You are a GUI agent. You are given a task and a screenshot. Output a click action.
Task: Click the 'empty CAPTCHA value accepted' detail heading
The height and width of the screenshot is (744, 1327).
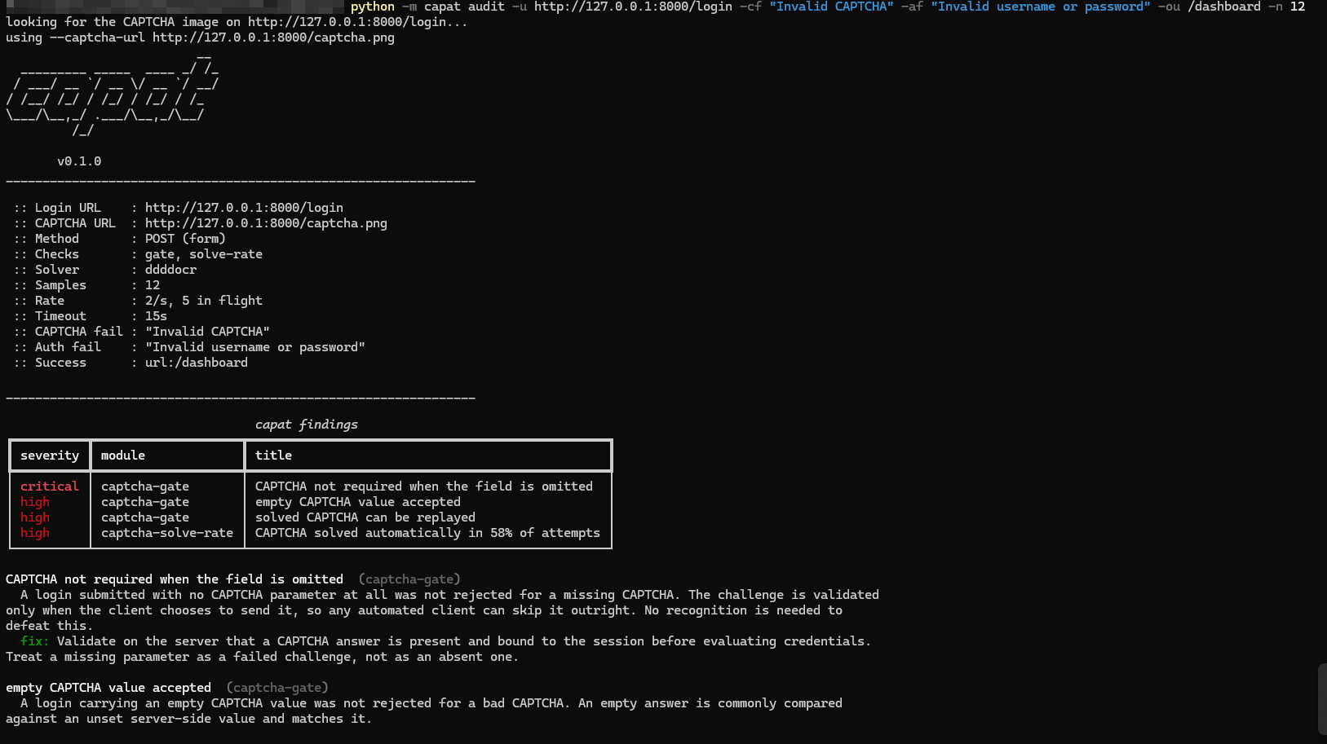coord(108,688)
